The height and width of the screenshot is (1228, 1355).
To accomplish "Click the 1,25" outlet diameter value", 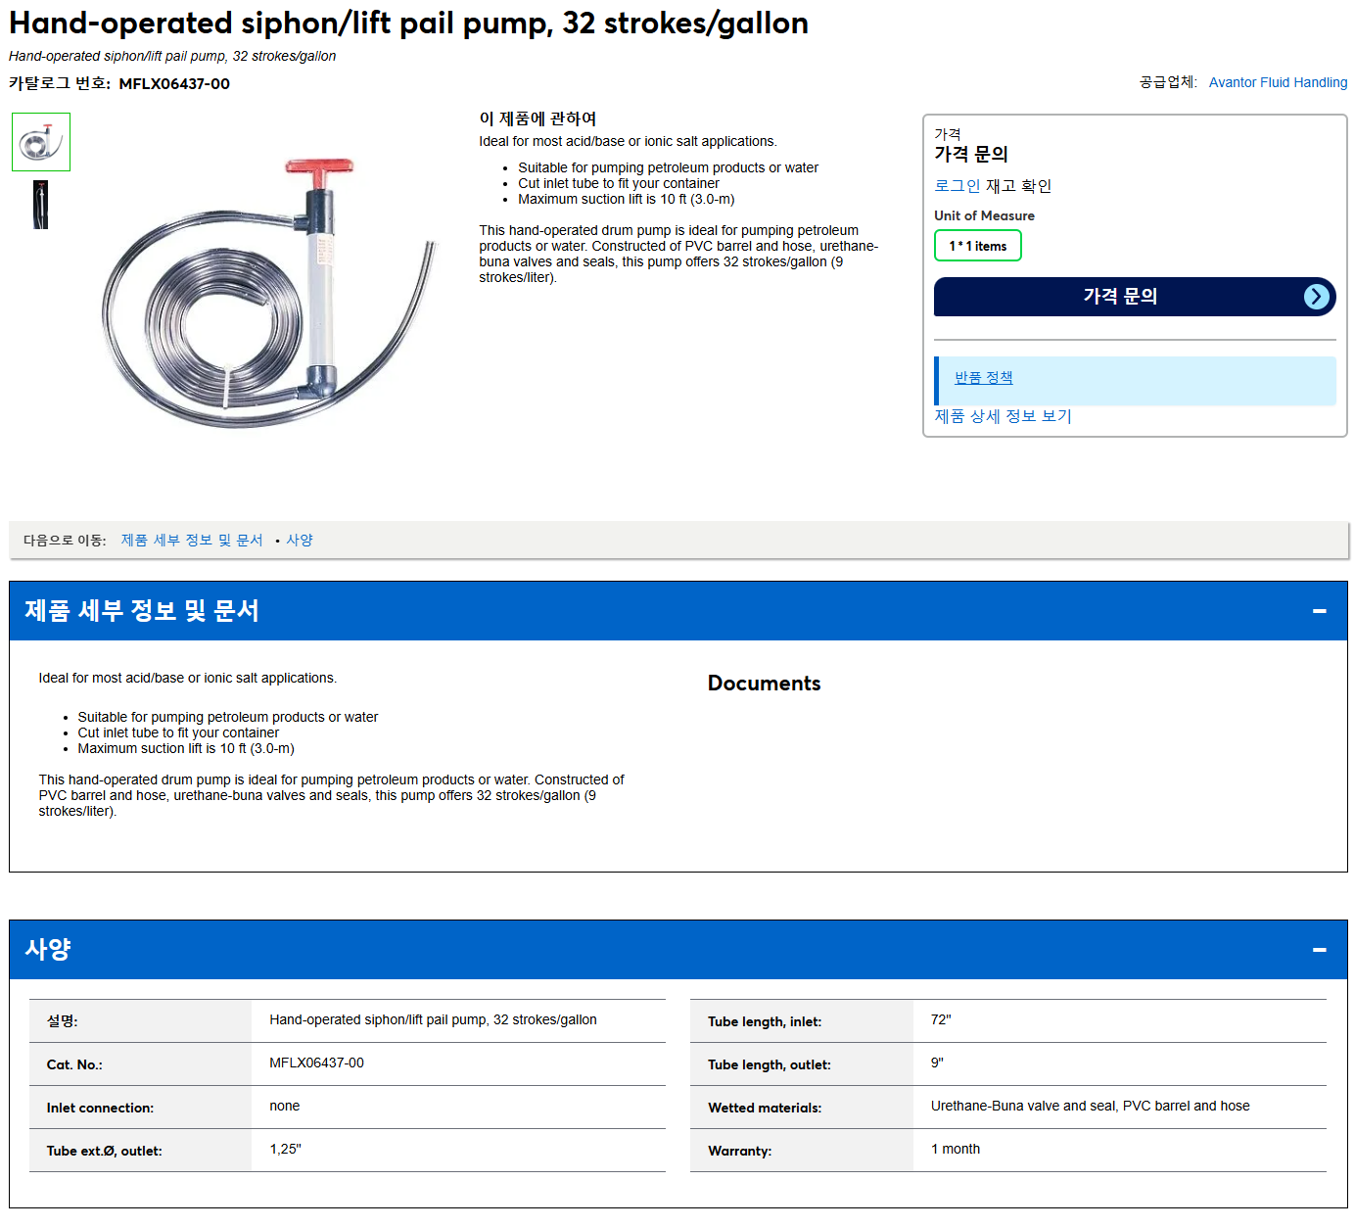I will pos(285,1150).
